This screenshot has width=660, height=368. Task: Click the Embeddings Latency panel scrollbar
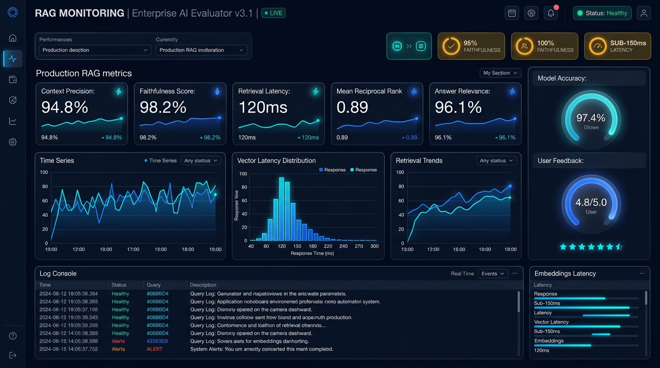pos(646,298)
